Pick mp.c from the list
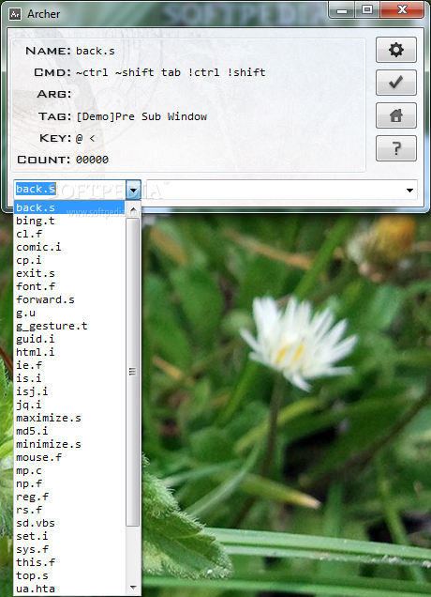Image resolution: width=431 pixels, height=597 pixels. (x=69, y=470)
